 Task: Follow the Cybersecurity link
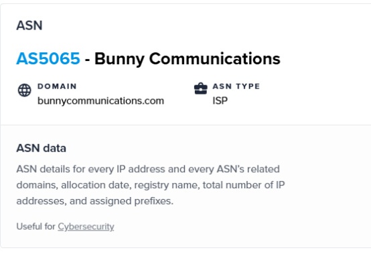[x=86, y=226]
